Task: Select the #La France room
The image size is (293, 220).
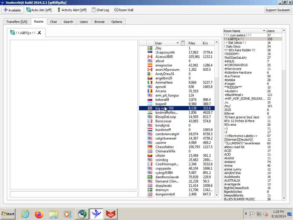Action: (x=252, y=76)
